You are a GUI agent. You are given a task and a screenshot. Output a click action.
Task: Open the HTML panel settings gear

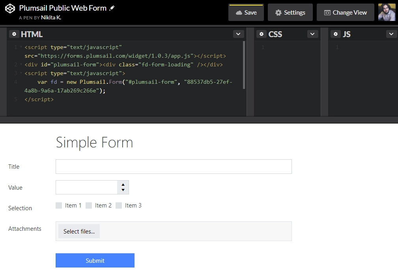(x=14, y=34)
